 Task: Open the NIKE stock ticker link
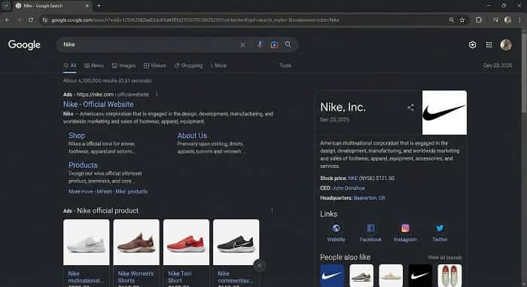(x=353, y=179)
